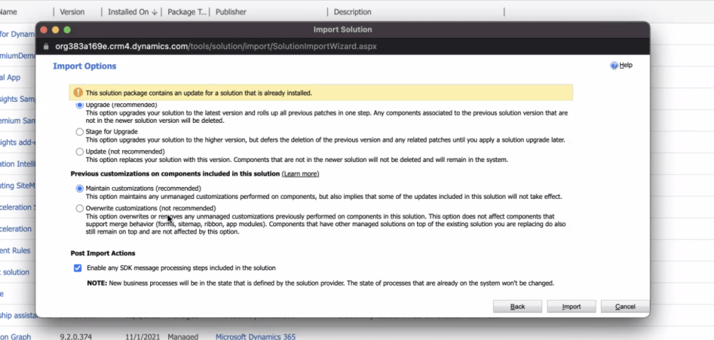Go to previous step with Back button

click(517, 306)
